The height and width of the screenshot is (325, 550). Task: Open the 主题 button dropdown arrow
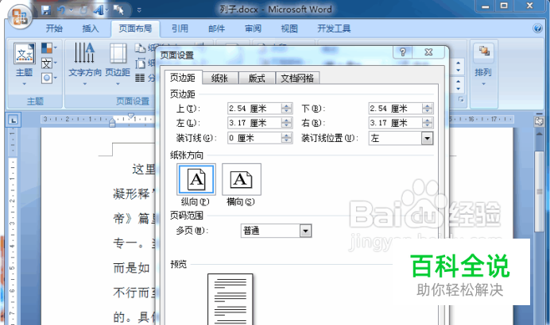click(24, 84)
